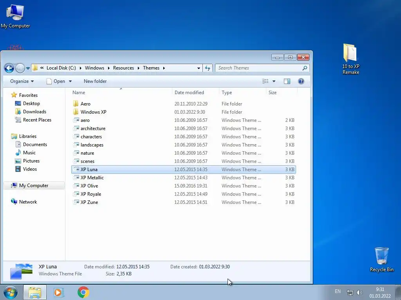Click the Refresh button beside address bar

pyautogui.click(x=208, y=68)
